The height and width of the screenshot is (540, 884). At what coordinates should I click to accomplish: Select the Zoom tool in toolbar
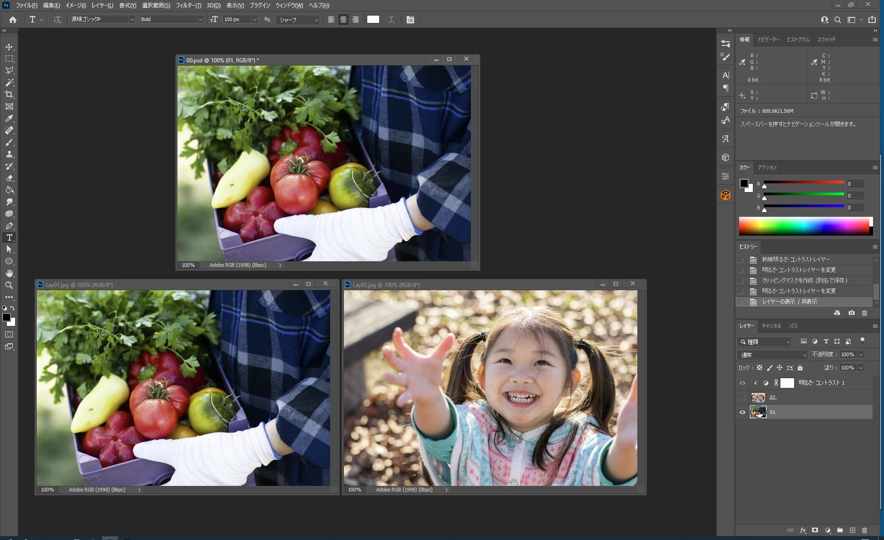click(9, 285)
